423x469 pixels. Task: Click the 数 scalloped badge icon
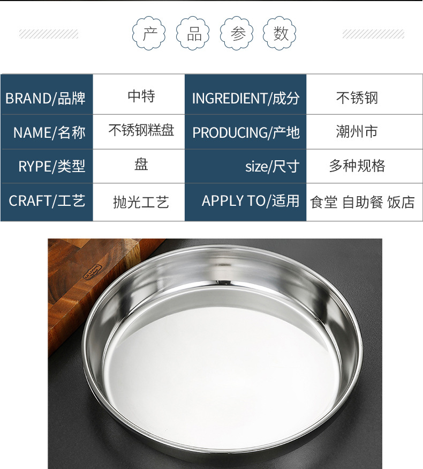280,33
